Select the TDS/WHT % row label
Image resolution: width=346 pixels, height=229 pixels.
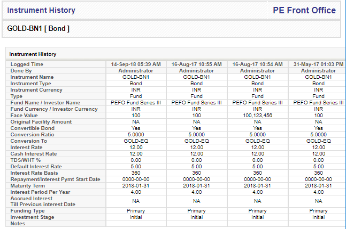pyautogui.click(x=25, y=160)
